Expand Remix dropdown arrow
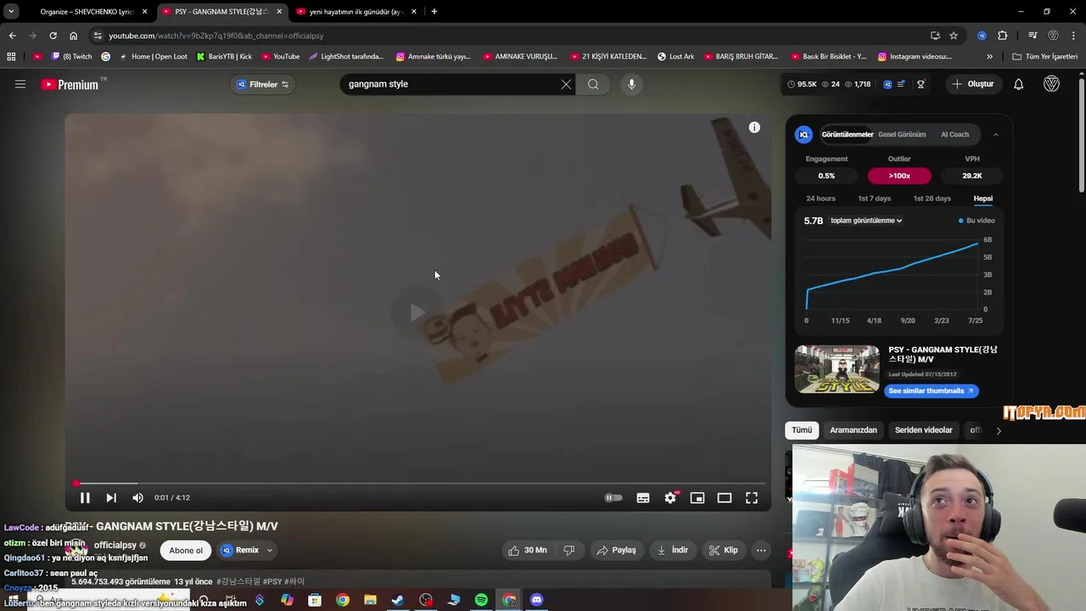The height and width of the screenshot is (611, 1086). click(270, 550)
